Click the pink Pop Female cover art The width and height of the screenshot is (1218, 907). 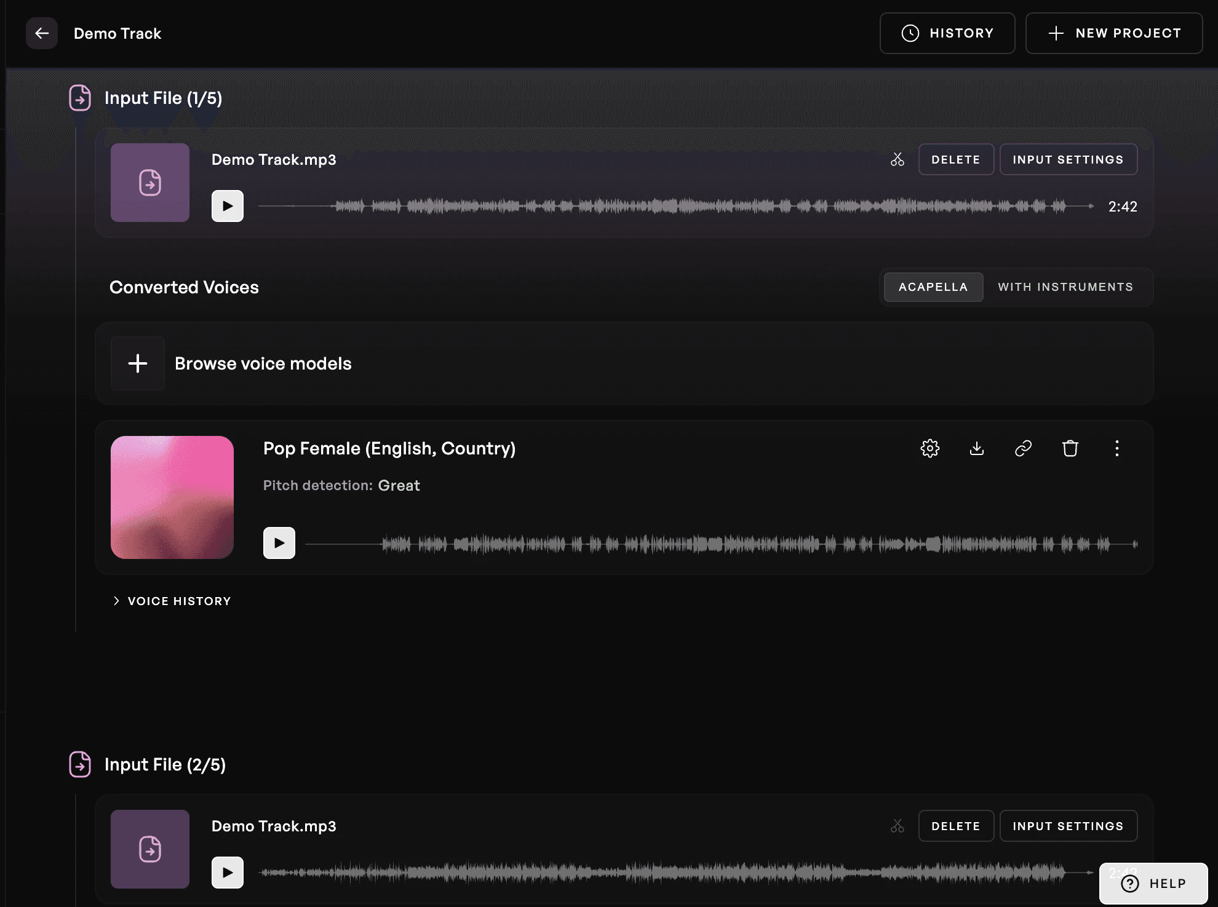click(172, 497)
